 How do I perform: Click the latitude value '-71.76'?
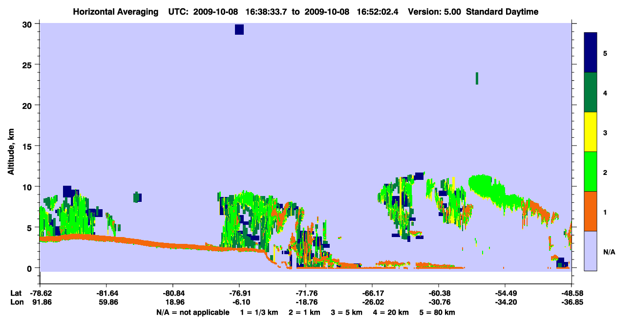[x=306, y=293]
